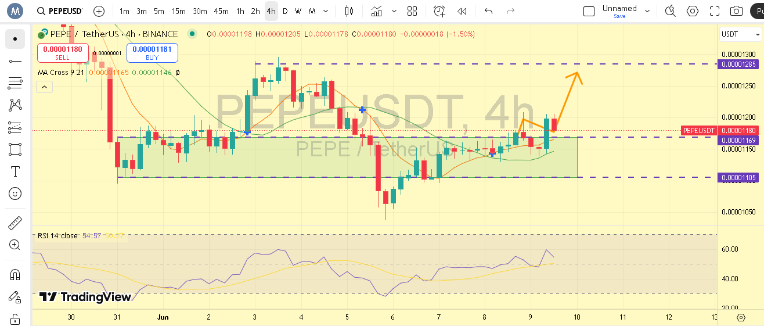Open time axis settings gear icon
The image size is (764, 326).
741,317
